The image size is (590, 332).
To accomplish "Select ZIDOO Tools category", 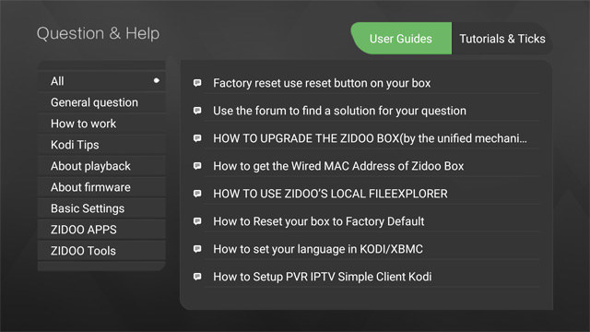I will point(101,251).
